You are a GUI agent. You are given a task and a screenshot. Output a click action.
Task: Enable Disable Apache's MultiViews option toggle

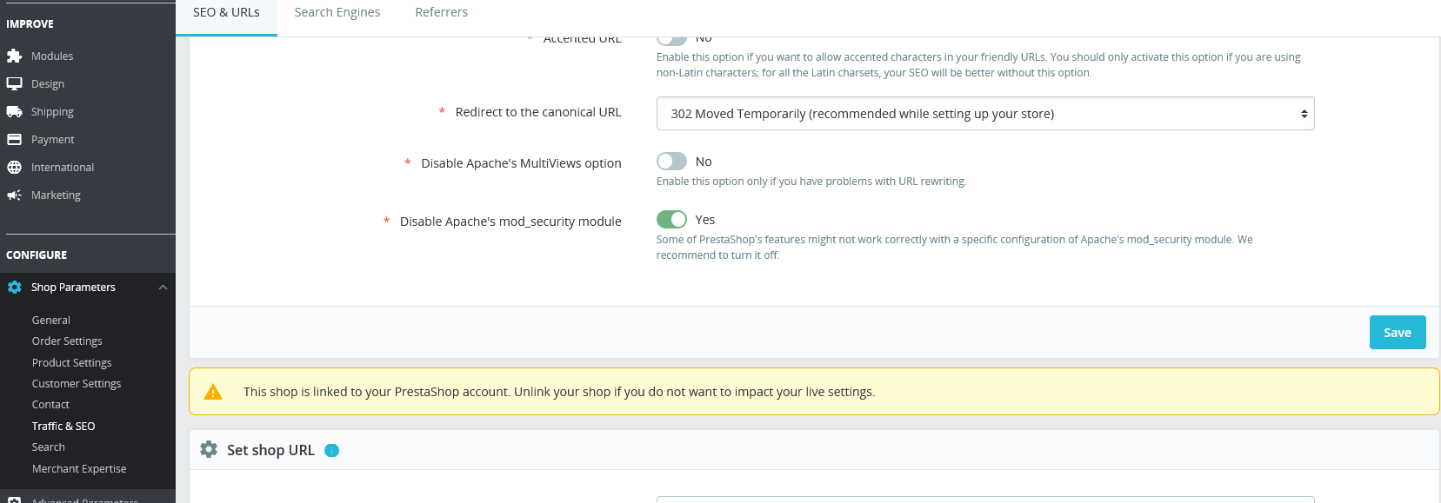(671, 162)
